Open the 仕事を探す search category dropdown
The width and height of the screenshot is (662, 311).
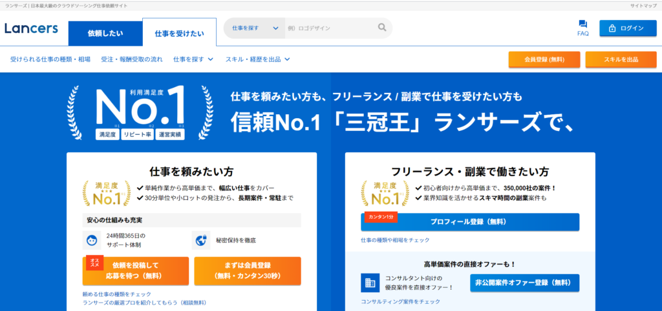coord(255,28)
